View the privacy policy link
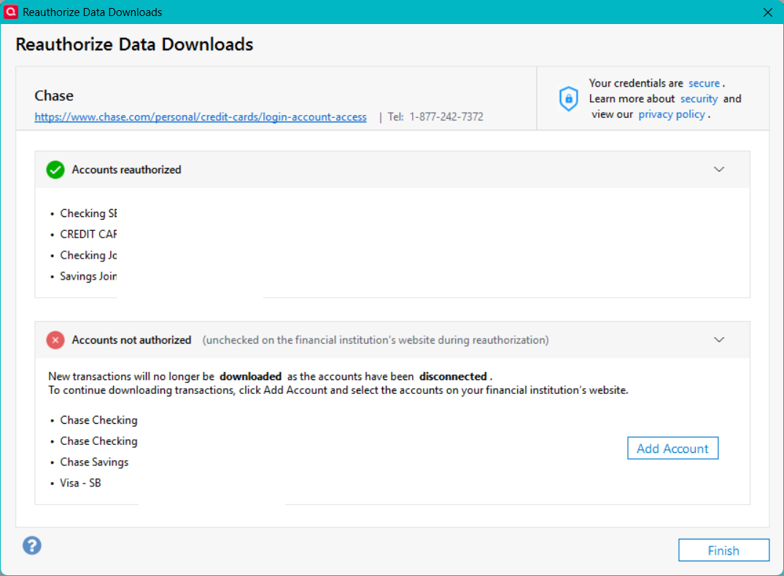784x576 pixels. click(672, 114)
